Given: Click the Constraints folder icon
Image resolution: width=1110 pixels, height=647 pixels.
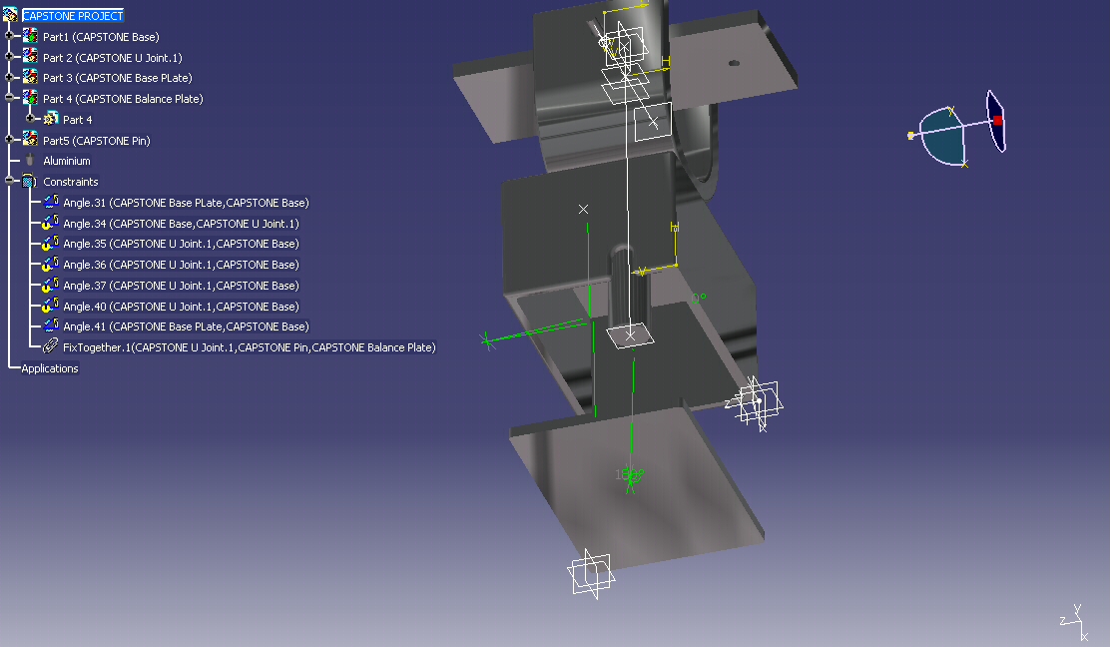Looking at the screenshot, I should (x=30, y=182).
